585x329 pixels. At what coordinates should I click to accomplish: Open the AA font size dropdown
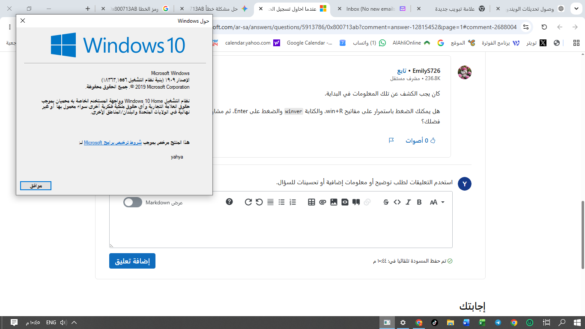[x=437, y=202]
